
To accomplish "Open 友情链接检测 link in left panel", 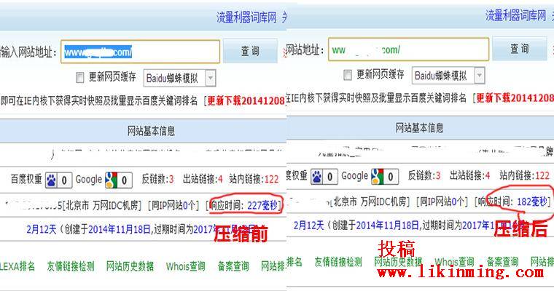I will [71, 266].
